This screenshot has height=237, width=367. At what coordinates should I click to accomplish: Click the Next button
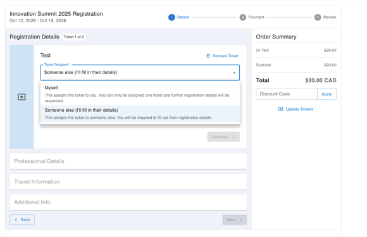point(234,220)
